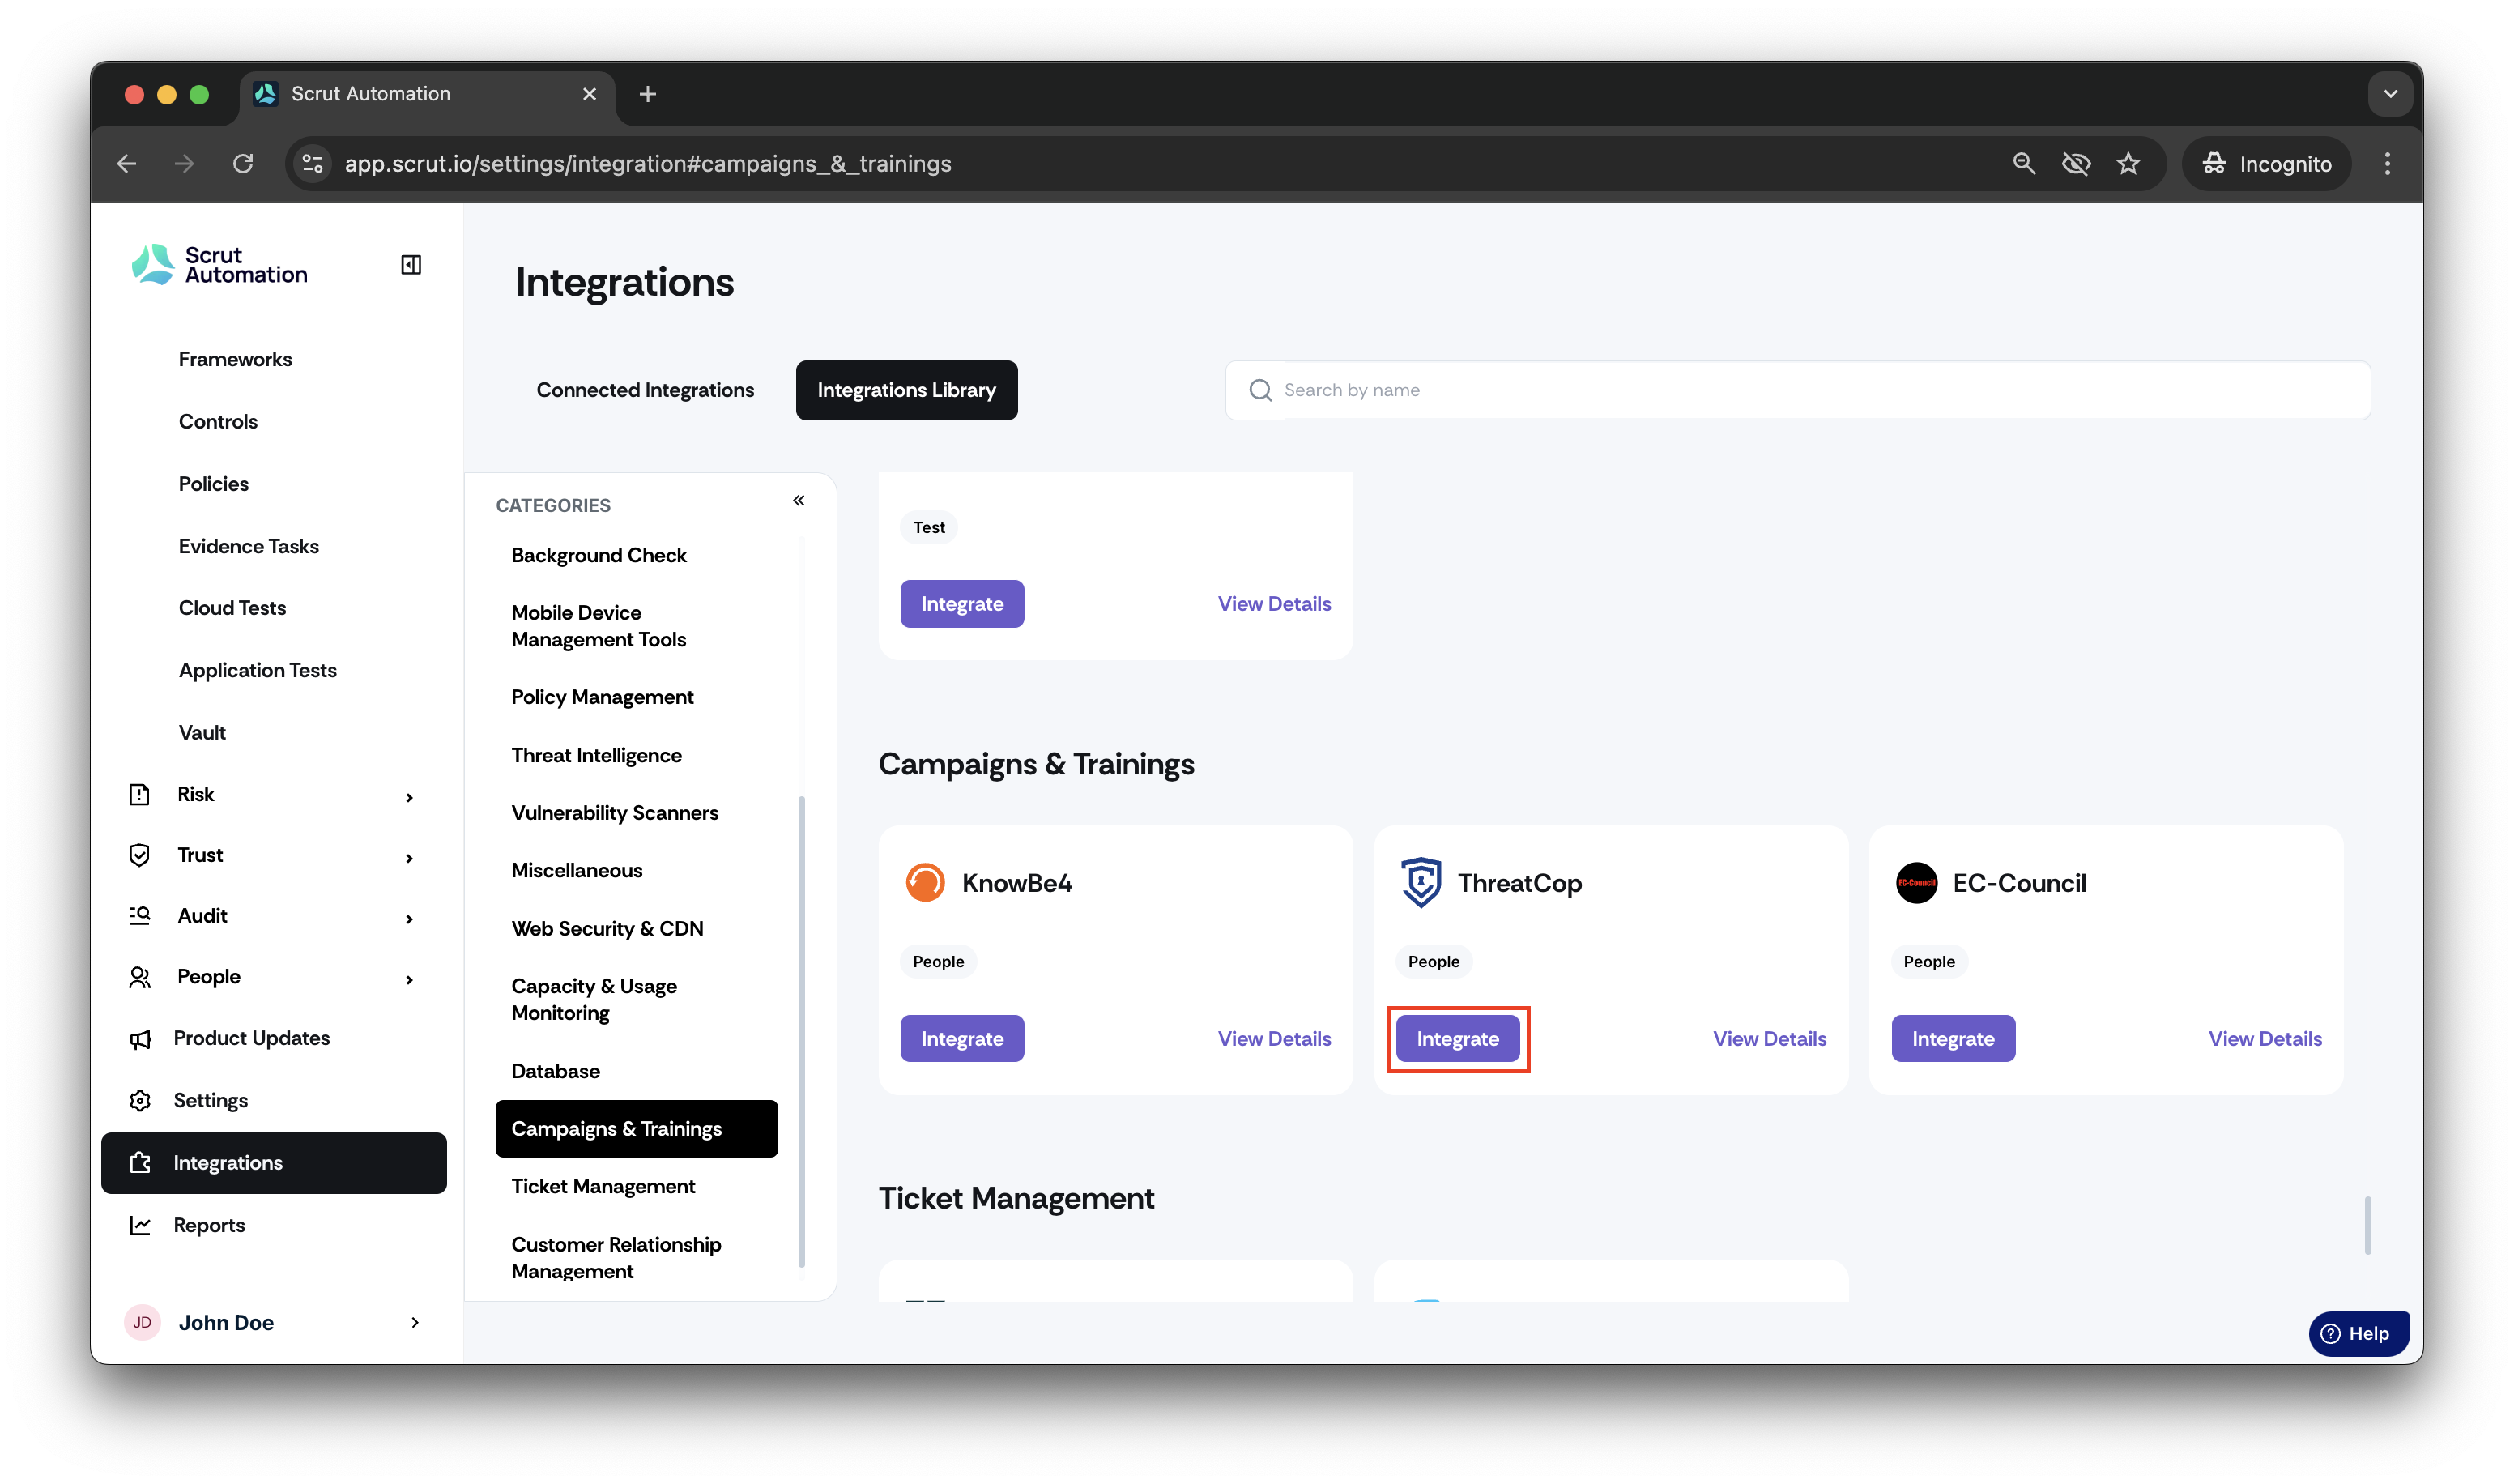The width and height of the screenshot is (2514, 1484).
Task: Select the Ticket Management category
Action: 603,1186
